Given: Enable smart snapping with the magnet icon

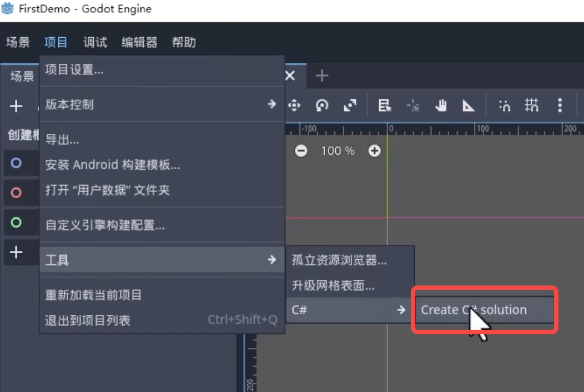Looking at the screenshot, I should pos(504,105).
